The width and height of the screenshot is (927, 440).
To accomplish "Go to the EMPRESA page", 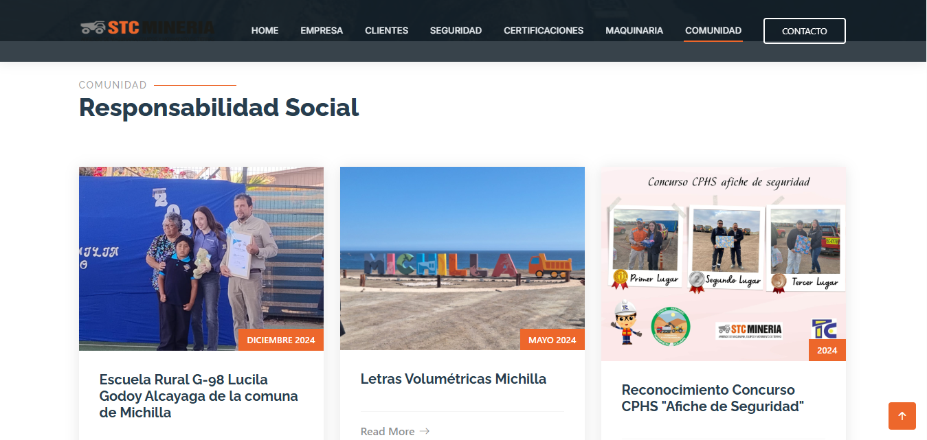I will [x=322, y=30].
